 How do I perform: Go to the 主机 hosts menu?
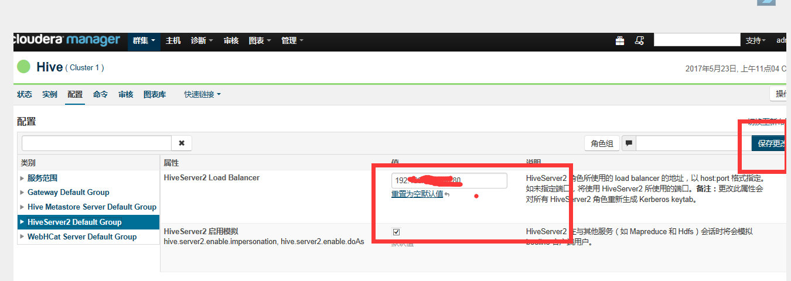(173, 41)
